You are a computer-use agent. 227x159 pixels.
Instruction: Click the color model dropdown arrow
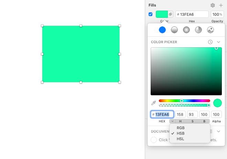click(172, 121)
